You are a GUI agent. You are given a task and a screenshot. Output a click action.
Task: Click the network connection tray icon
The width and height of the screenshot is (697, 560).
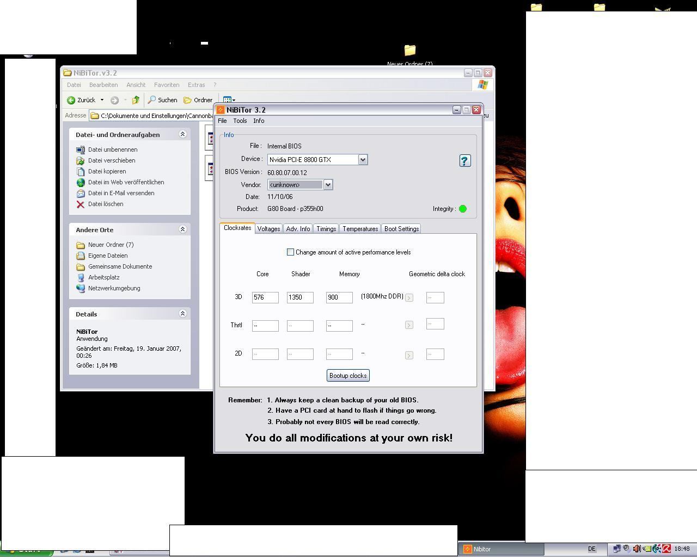[617, 549]
